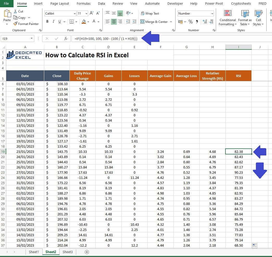This screenshot has width=272, height=257.
Task: Increase font size with the large A icon
Action: (x=92, y=13)
